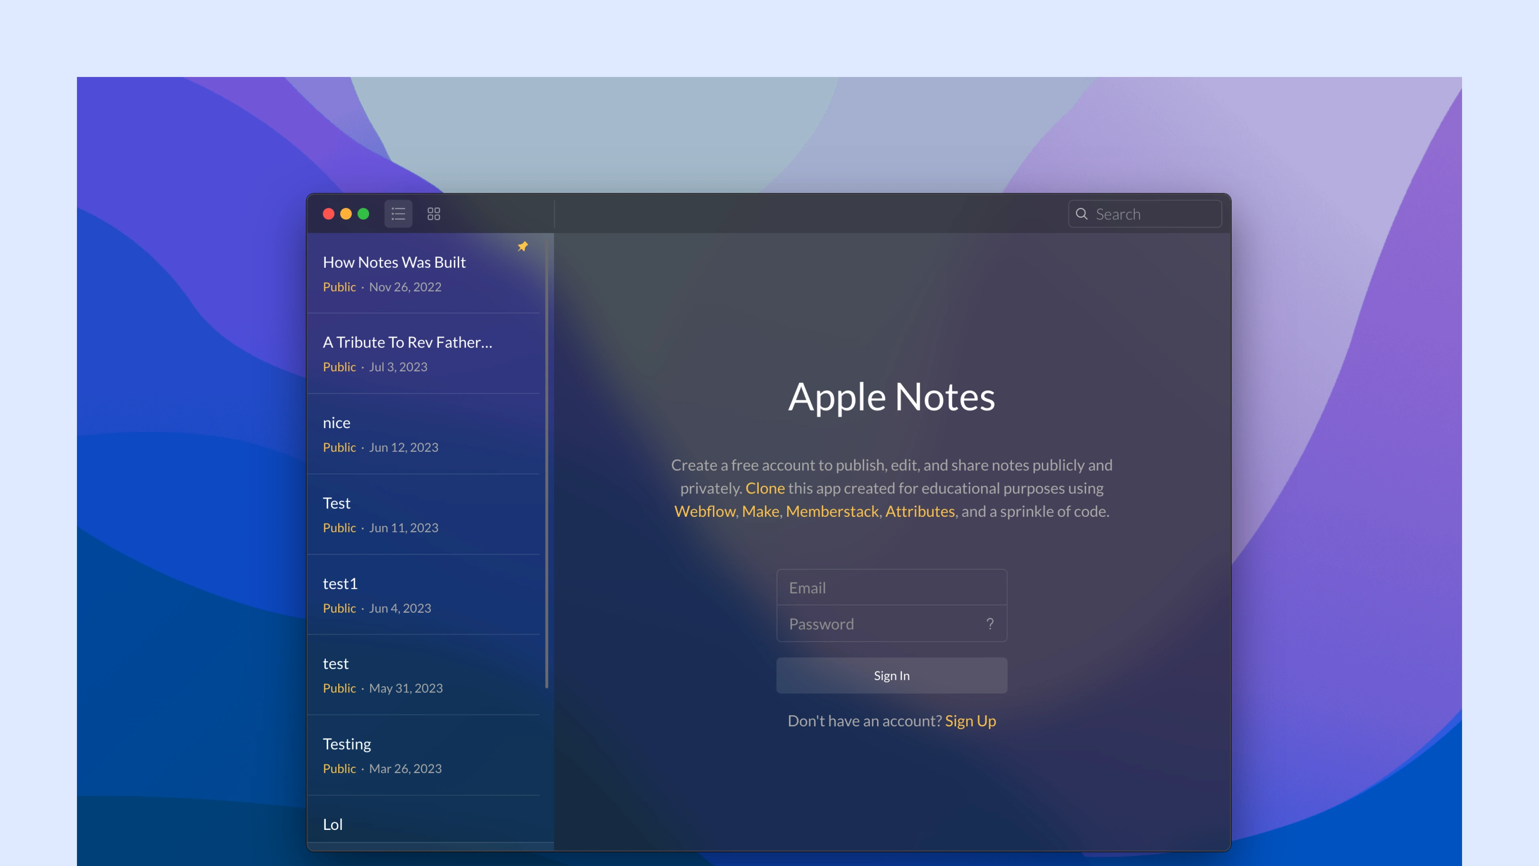Click the pin icon on first note
The image size is (1539, 866).
523,246
